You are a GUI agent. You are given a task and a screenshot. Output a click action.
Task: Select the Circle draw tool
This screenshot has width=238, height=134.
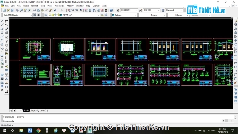[2, 44]
